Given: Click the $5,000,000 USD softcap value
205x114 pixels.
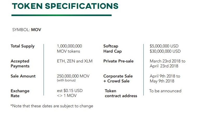Looking at the screenshot, I should [164, 46].
